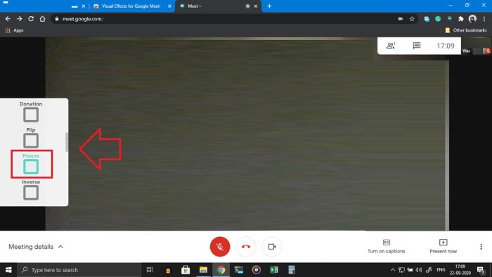Open the Chrome customize menu dots

(484, 19)
